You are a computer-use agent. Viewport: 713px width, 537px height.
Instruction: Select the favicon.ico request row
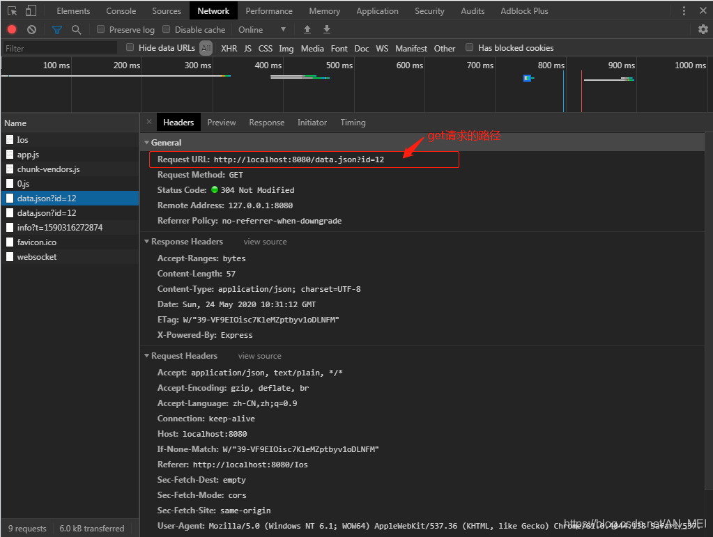[x=70, y=242]
